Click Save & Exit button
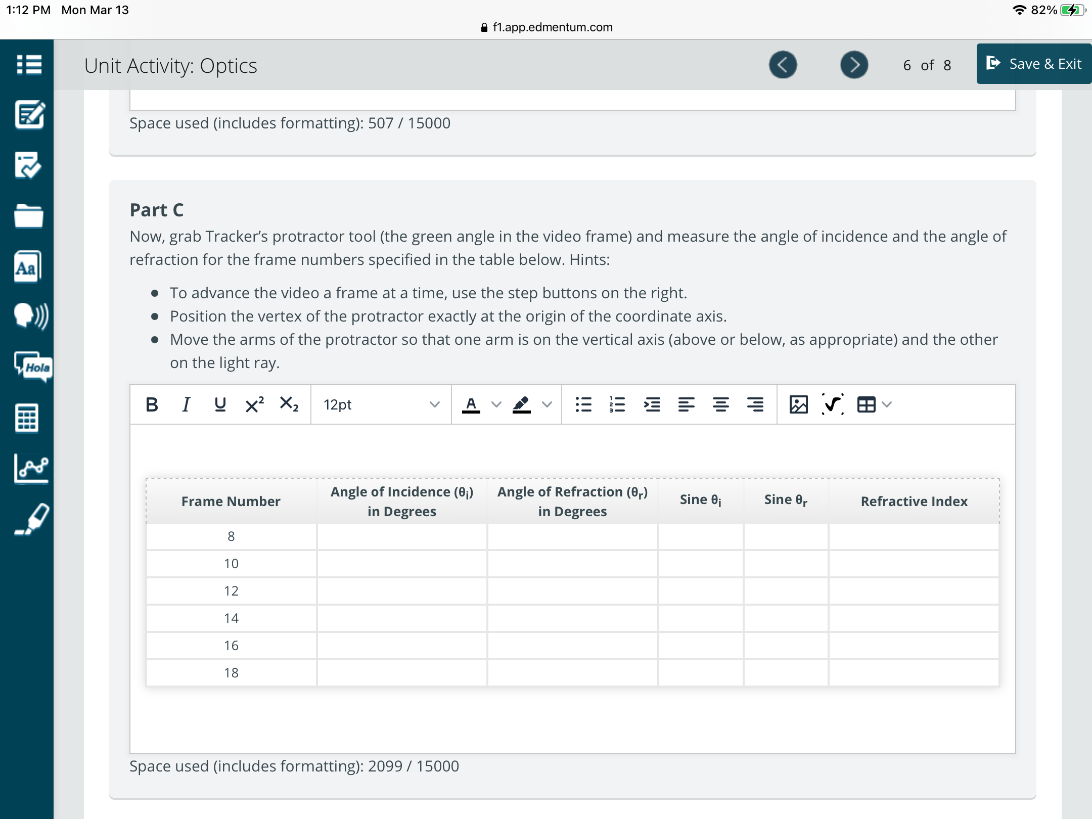The height and width of the screenshot is (819, 1092). (x=1034, y=64)
